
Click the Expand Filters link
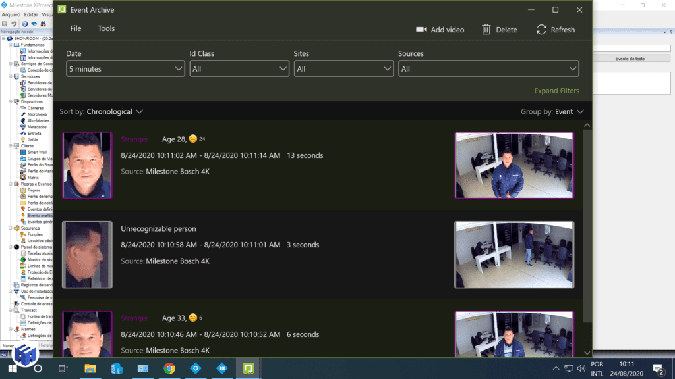pyautogui.click(x=556, y=91)
